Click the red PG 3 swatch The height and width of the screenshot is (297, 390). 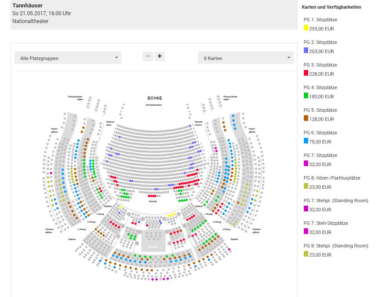click(x=306, y=73)
